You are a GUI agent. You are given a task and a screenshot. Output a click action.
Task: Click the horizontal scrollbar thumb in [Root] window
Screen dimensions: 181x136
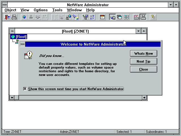17,97
